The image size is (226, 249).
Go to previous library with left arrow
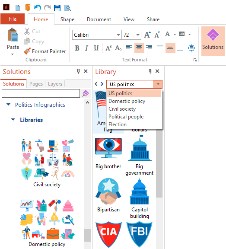pyautogui.click(x=96, y=84)
